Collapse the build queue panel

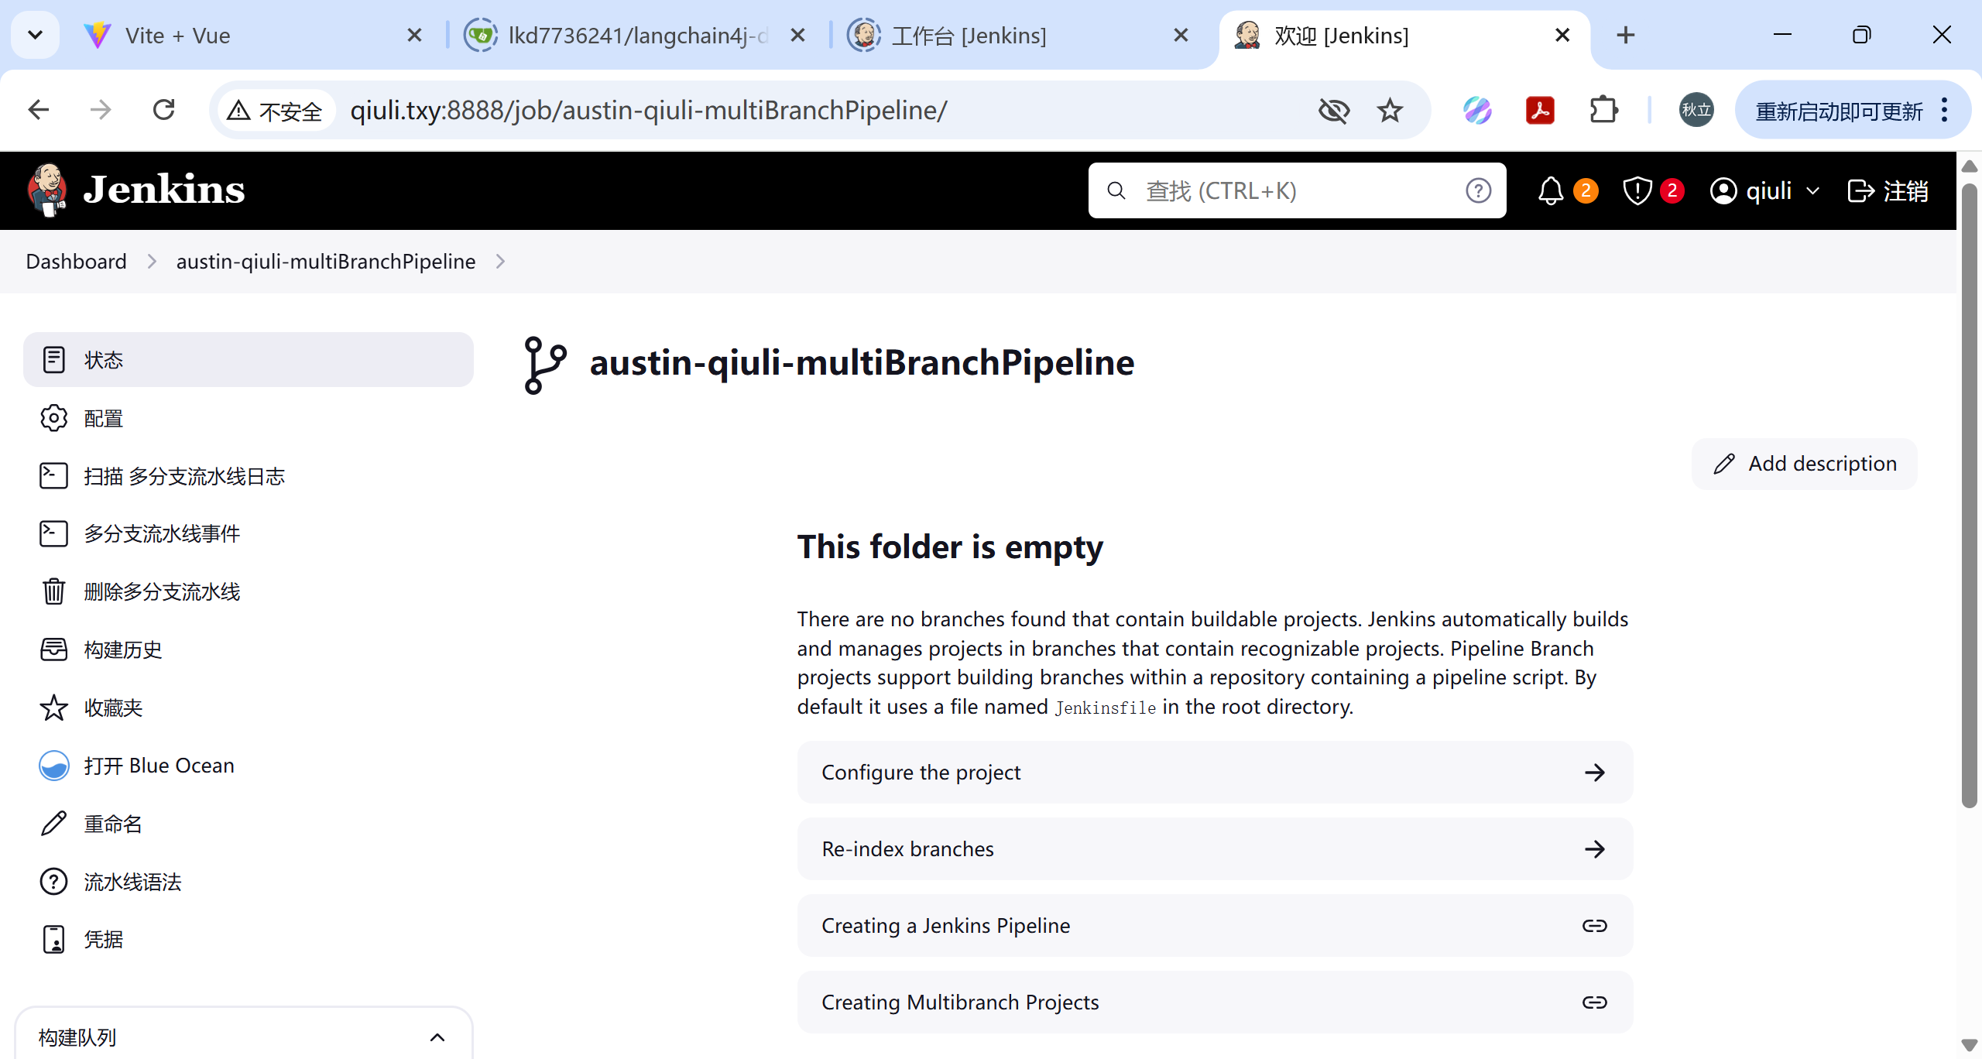437,1037
